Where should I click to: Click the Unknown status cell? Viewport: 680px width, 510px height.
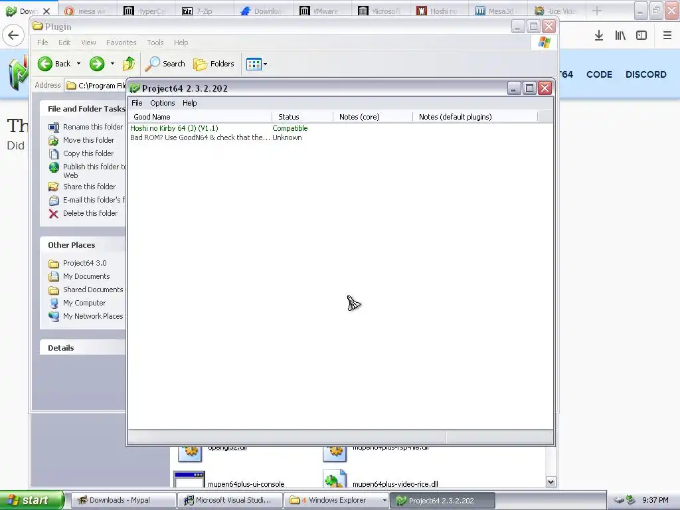tap(287, 137)
